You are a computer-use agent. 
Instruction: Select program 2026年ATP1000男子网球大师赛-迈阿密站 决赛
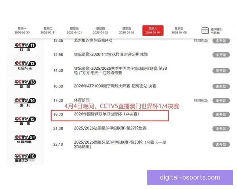(x=115, y=86)
